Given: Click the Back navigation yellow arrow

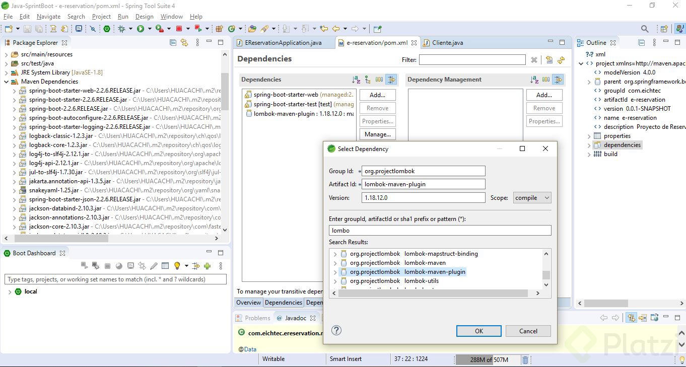Looking at the screenshot, I should (336, 29).
